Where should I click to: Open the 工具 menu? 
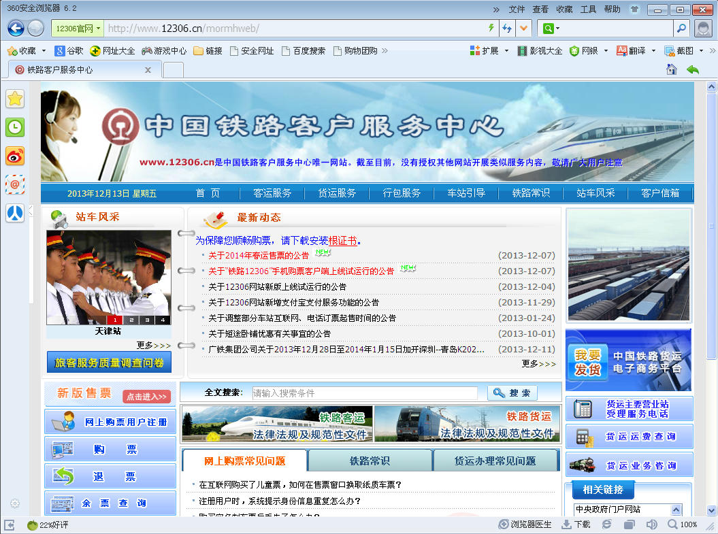pos(589,9)
